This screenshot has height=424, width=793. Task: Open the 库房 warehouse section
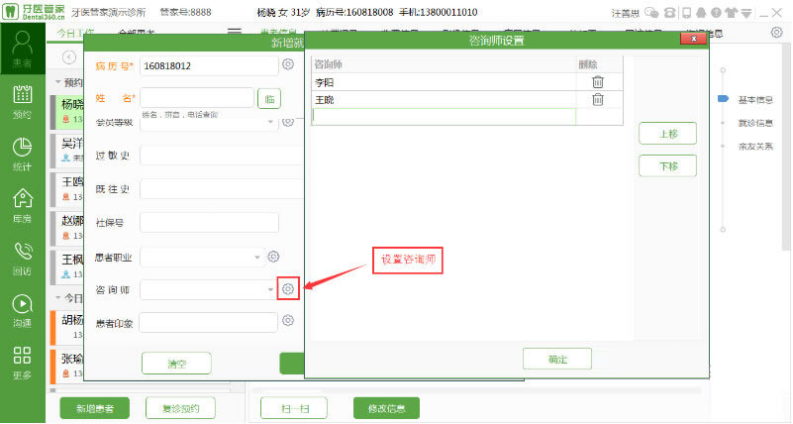coord(22,206)
